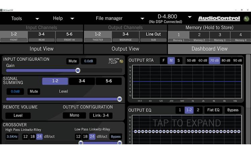Expand the D-4.800 device selector
Viewport: 251px width, 153px height.
tap(190, 17)
